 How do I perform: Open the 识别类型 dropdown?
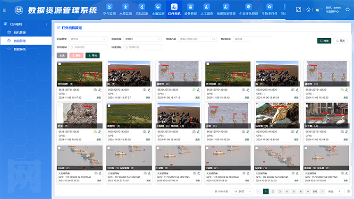coord(88,39)
